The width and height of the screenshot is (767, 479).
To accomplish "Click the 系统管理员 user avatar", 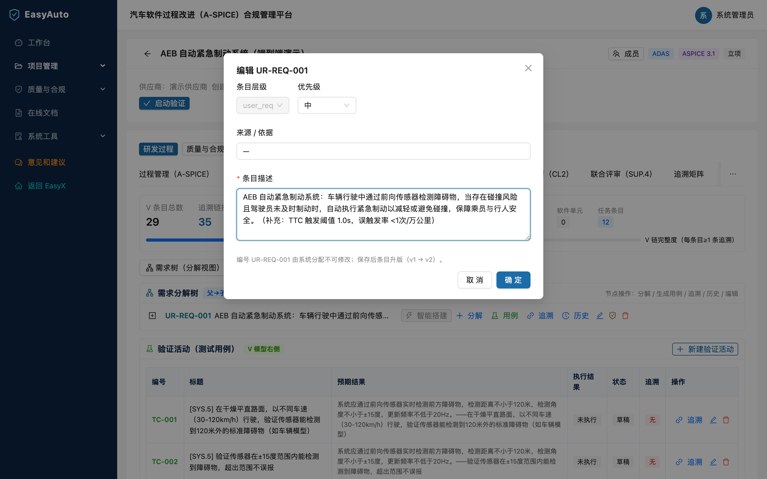I will tap(703, 15).
